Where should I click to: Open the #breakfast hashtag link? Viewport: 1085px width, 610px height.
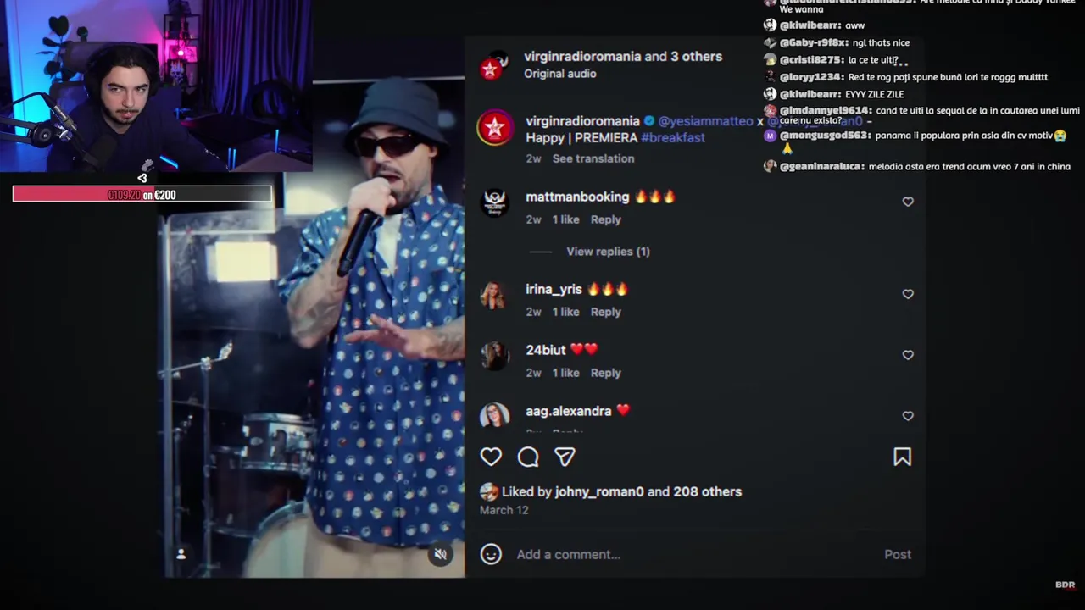tap(673, 137)
